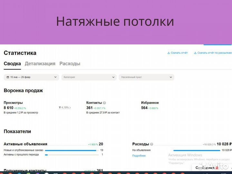Click download icon next to Скачать отчёт

point(169,53)
